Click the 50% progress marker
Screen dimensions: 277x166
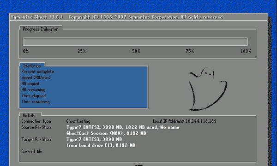[x=136, y=51]
